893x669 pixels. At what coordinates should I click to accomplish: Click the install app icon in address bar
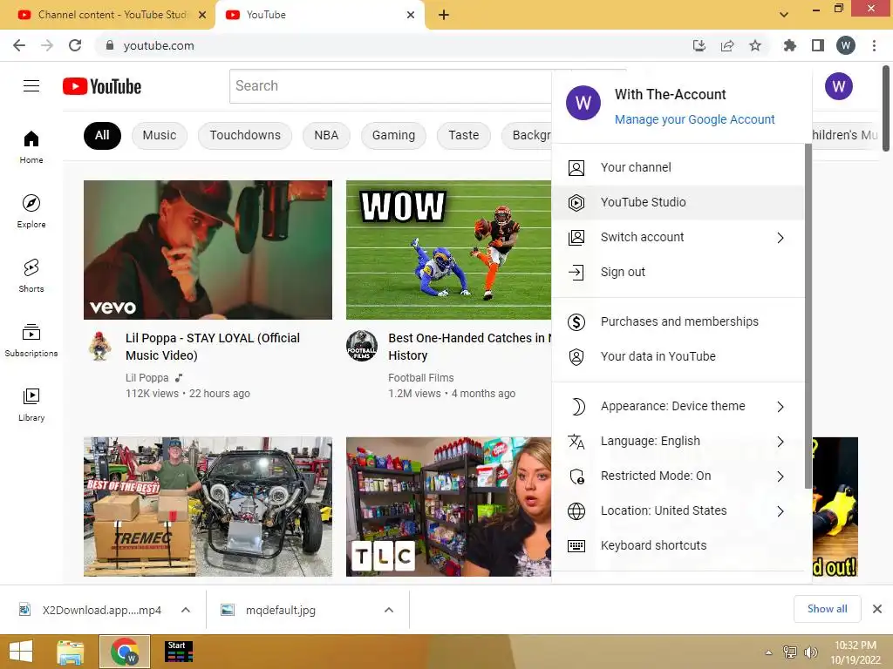pos(699,45)
